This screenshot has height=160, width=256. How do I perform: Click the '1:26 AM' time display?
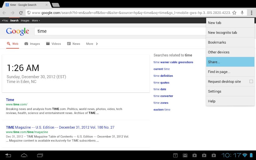pyautogui.click(x=23, y=68)
